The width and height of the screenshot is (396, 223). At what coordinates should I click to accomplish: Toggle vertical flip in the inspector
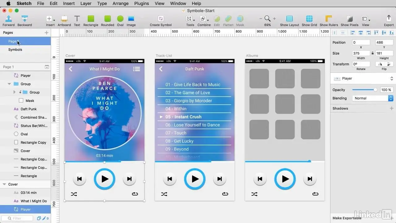[389, 64]
